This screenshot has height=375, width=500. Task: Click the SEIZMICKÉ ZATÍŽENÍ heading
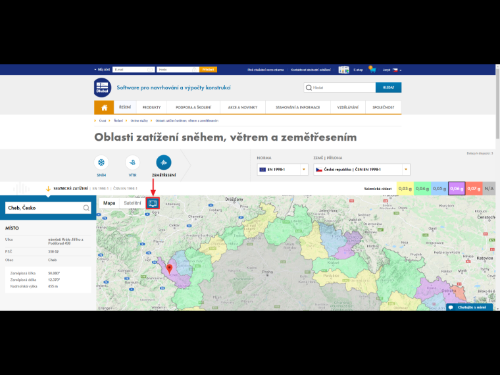pyautogui.click(x=70, y=188)
